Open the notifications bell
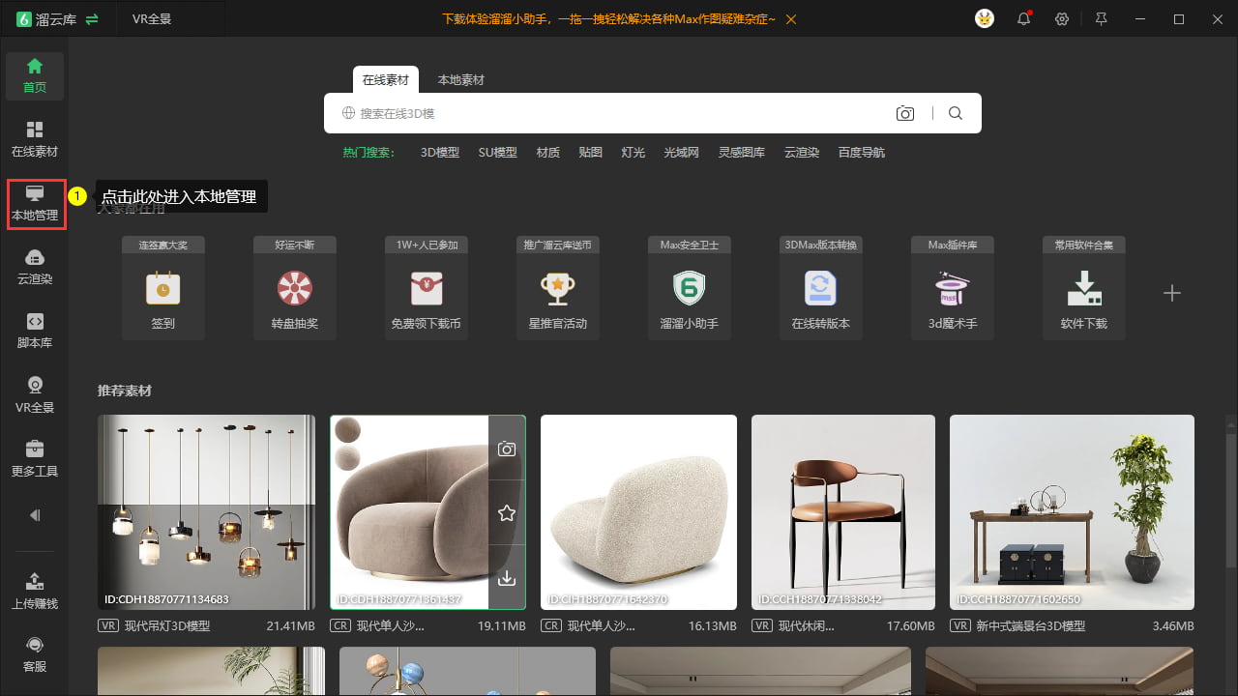Viewport: 1238px width, 696px height. click(x=1023, y=19)
